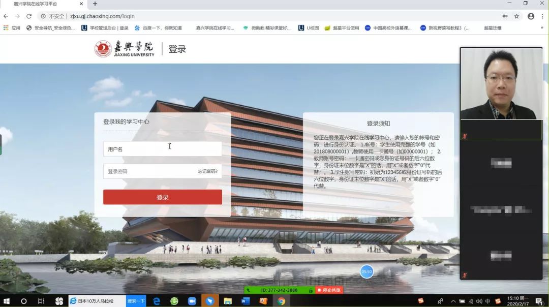Image resolution: width=549 pixels, height=307 pixels.
Task: Open Chrome's three-dot menu
Action: 542,16
